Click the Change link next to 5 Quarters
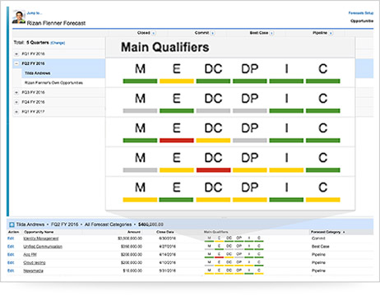This screenshot has width=380, height=296. coord(58,43)
